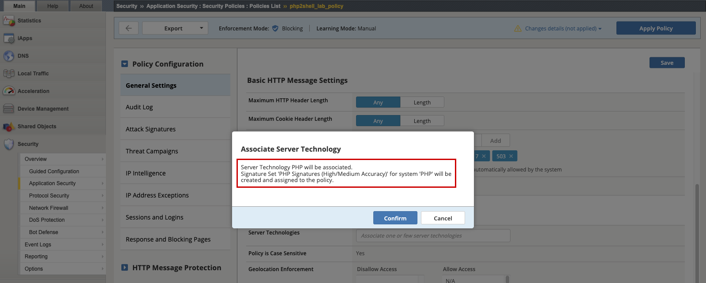Open the Security shield icon
This screenshot has height=283, width=706.
point(9,144)
